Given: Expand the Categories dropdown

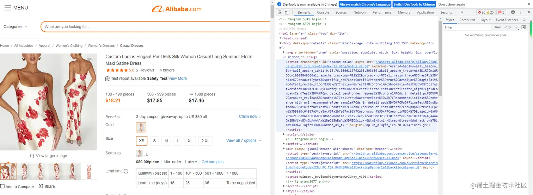Looking at the screenshot, I should click(x=16, y=27).
